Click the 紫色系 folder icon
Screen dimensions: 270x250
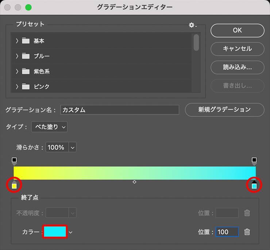[26, 71]
